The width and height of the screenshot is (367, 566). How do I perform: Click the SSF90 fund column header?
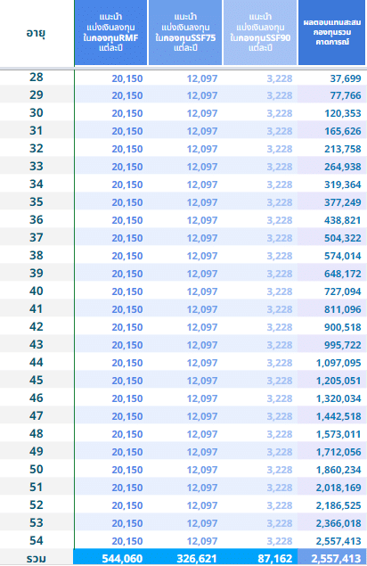pyautogui.click(x=260, y=32)
